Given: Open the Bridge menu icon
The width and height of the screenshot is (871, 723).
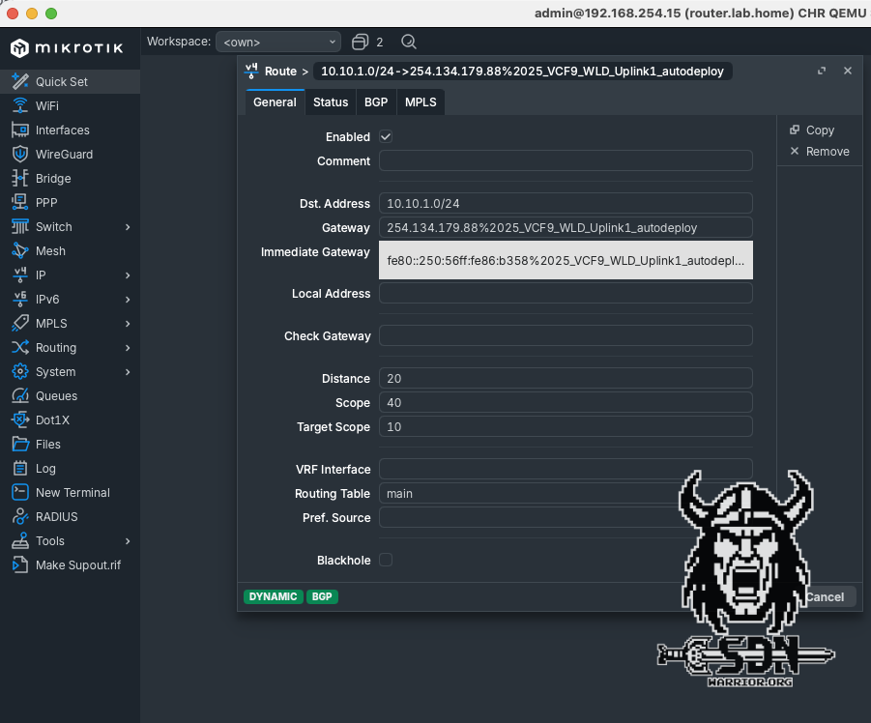Looking at the screenshot, I should click(x=19, y=178).
